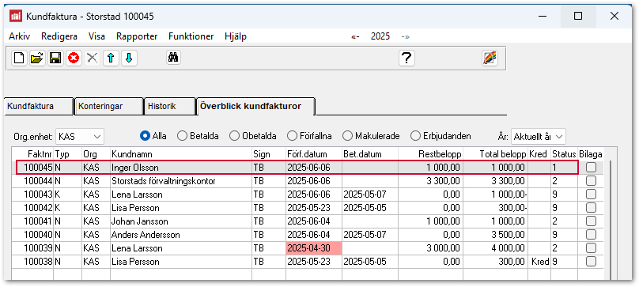The height and width of the screenshot is (287, 639).
Task: Sort by the Total belopp column header
Action: coord(496,154)
